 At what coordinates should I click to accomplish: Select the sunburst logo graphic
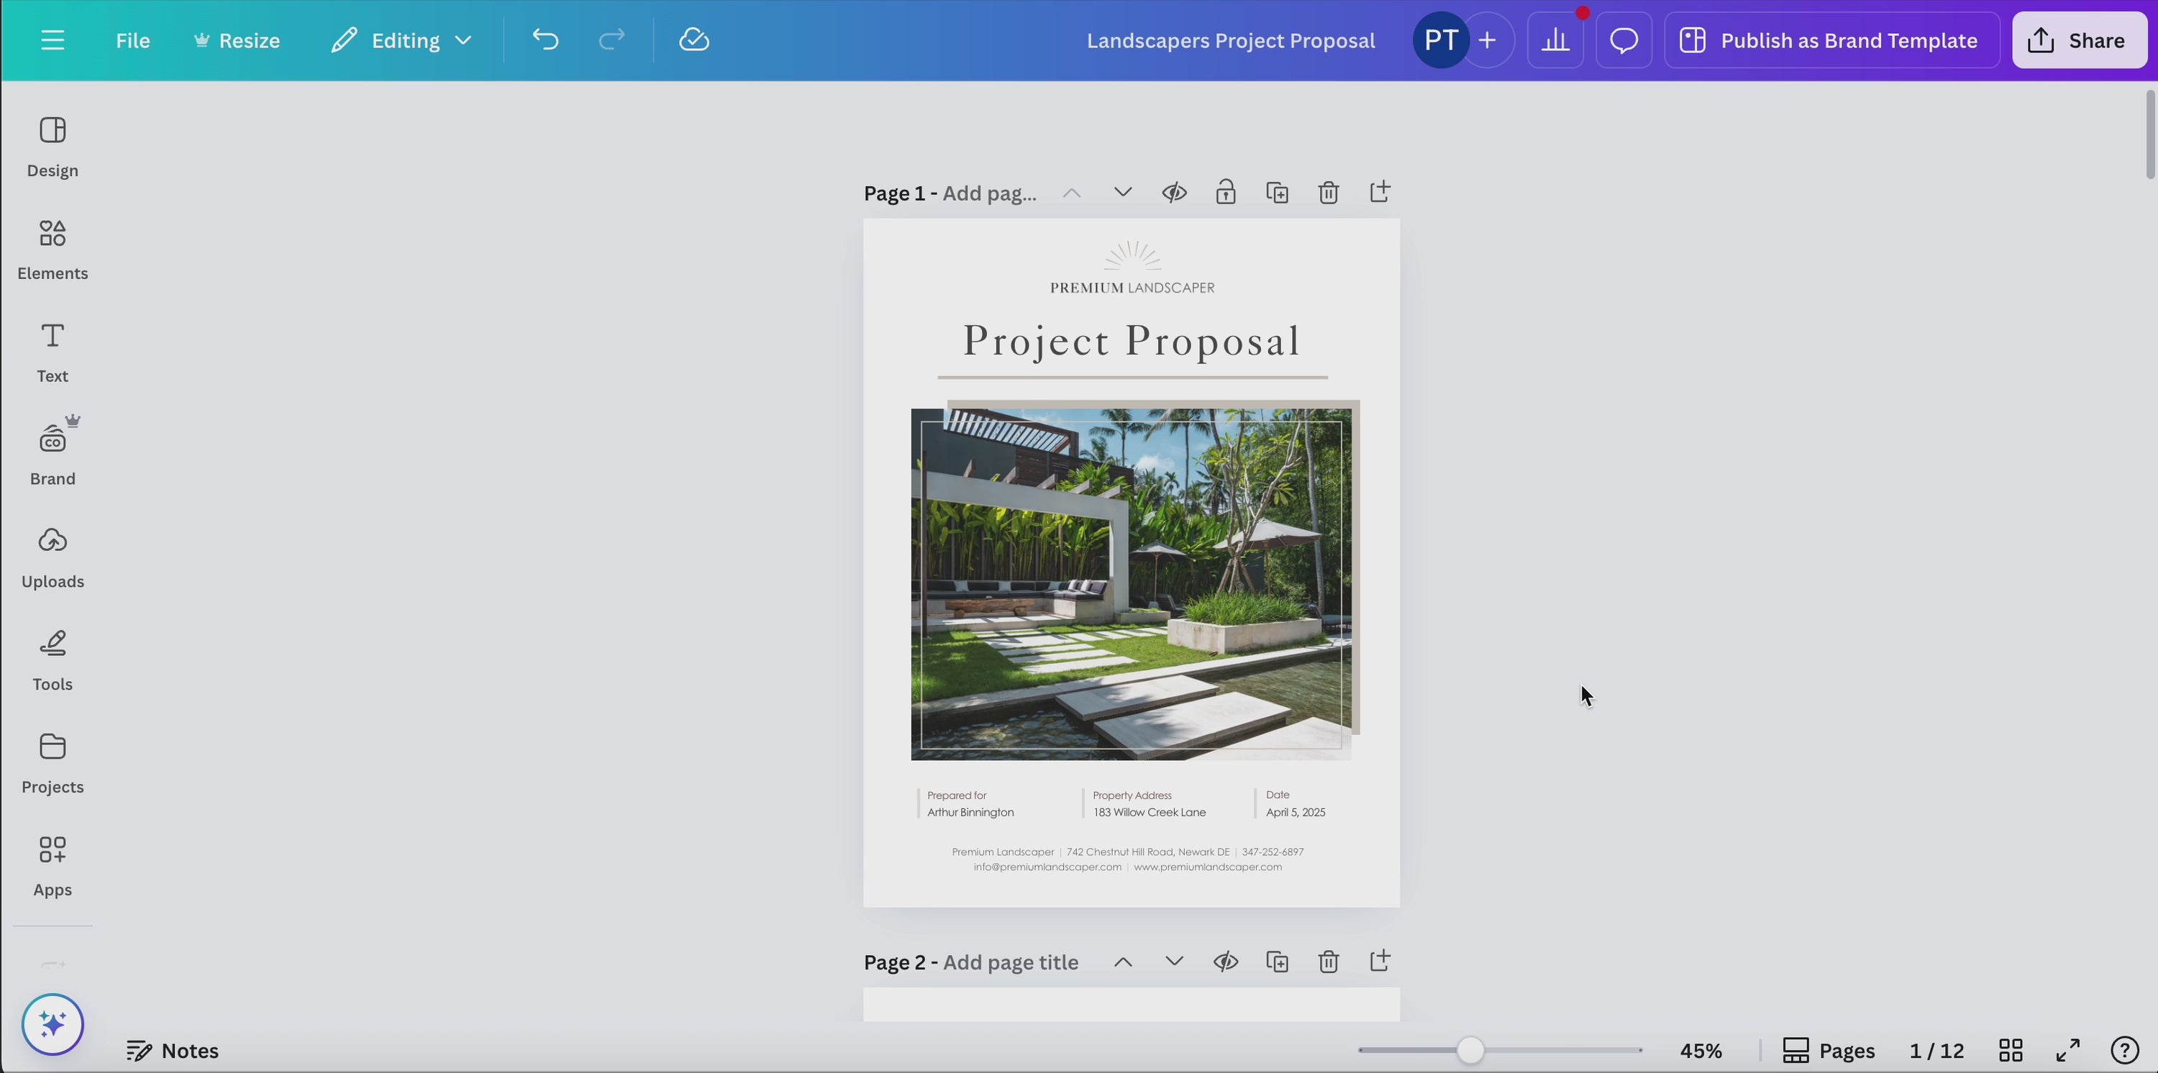[1133, 256]
